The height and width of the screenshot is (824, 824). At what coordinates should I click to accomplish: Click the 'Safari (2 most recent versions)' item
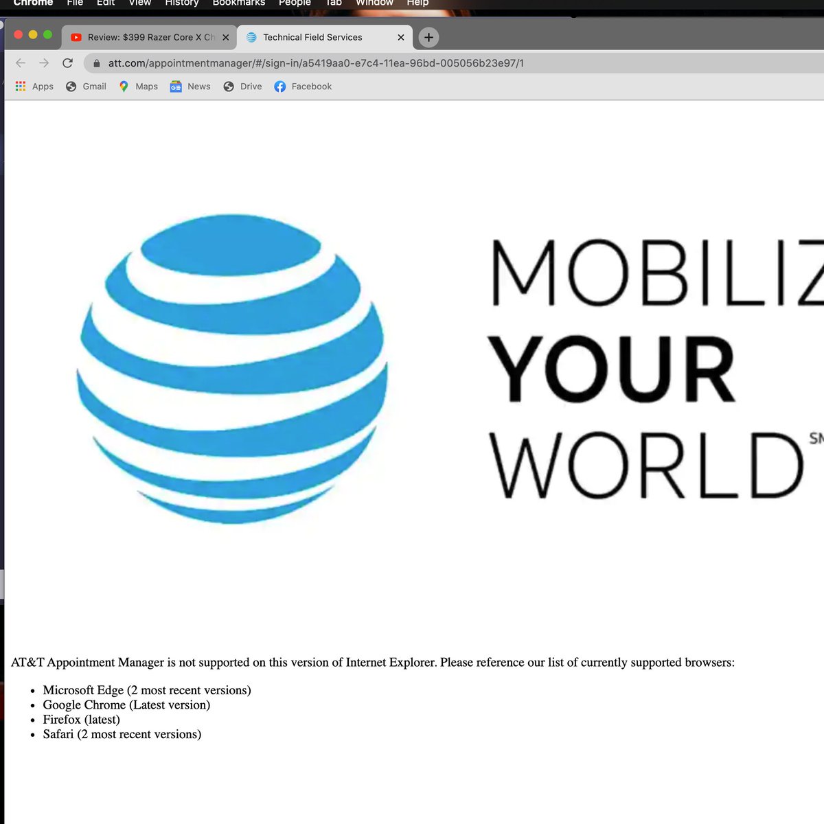(122, 734)
